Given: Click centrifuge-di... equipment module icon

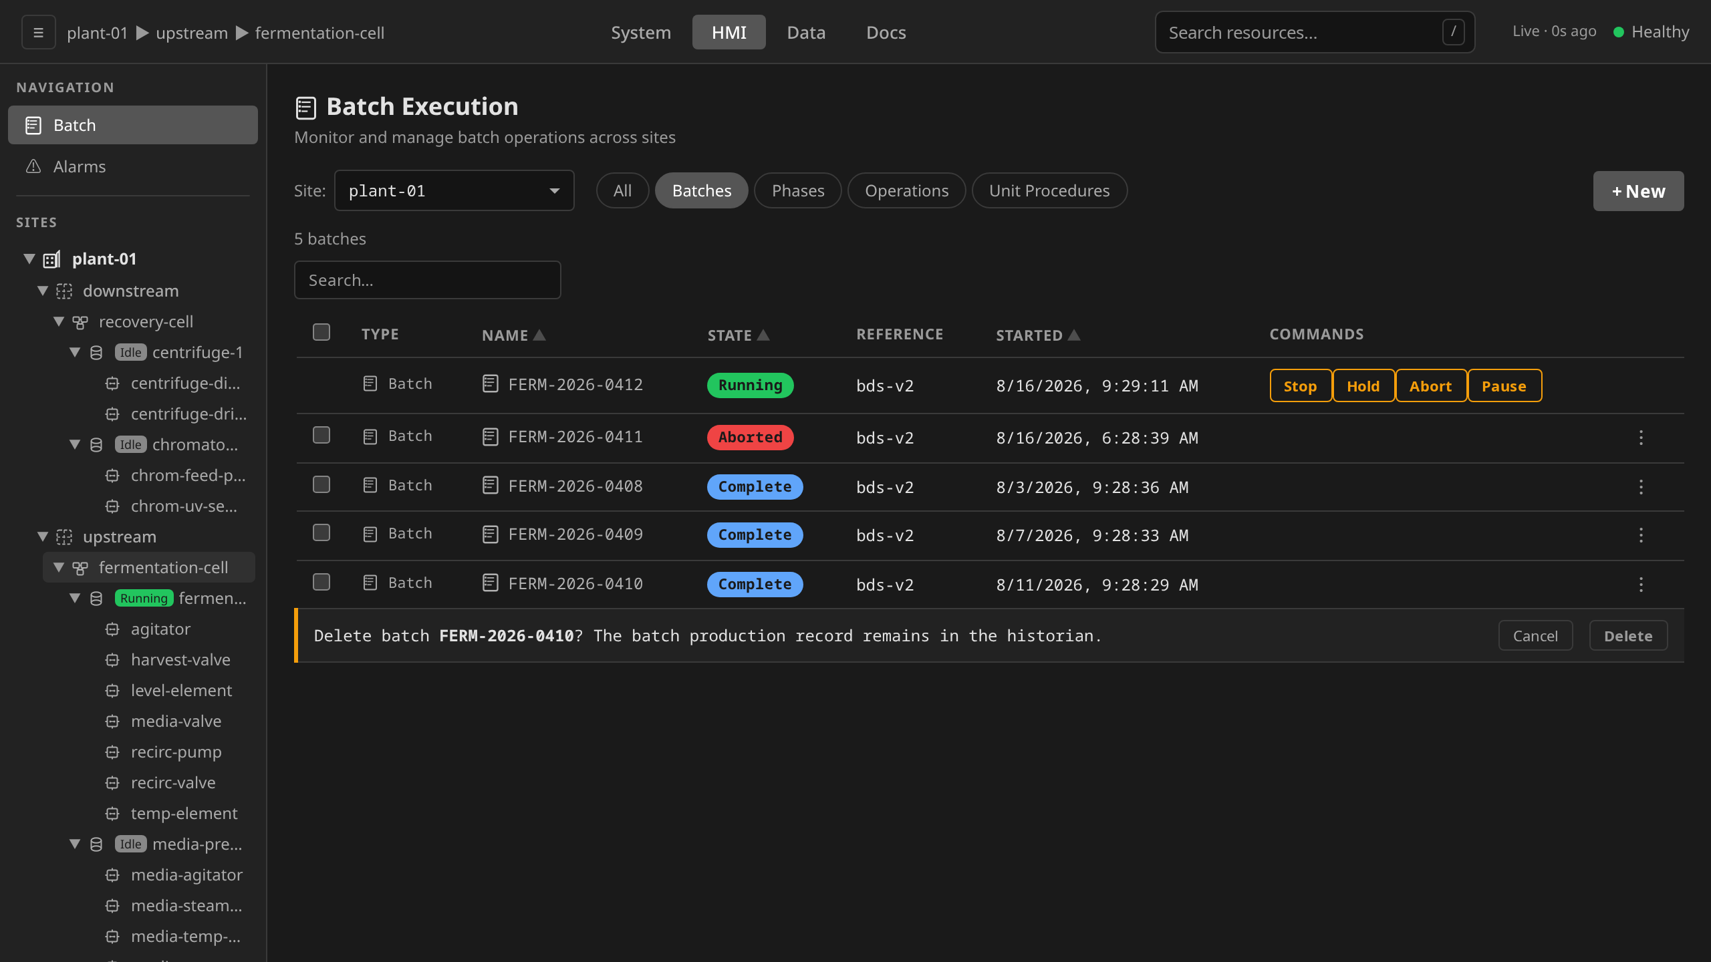Looking at the screenshot, I should point(112,383).
